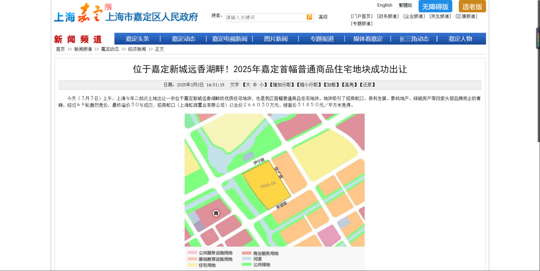
Task: Click the 增加行距 line spacing button
Action: coord(281,85)
